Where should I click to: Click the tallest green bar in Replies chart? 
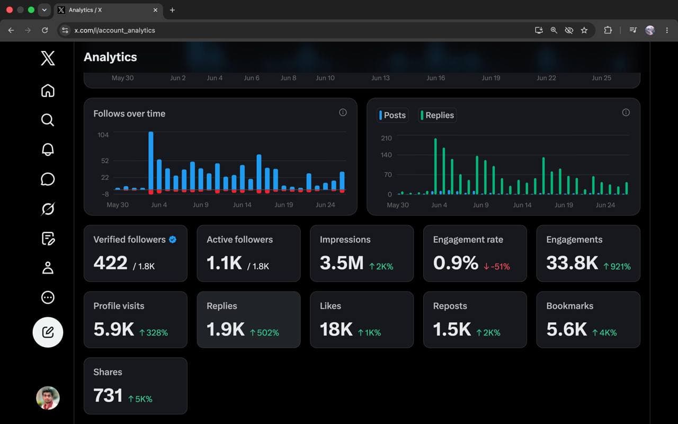[x=435, y=166]
